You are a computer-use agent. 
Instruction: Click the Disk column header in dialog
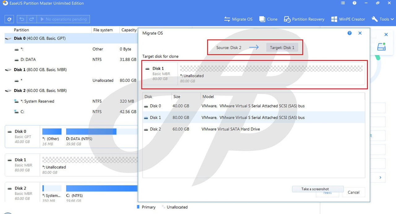[157, 96]
